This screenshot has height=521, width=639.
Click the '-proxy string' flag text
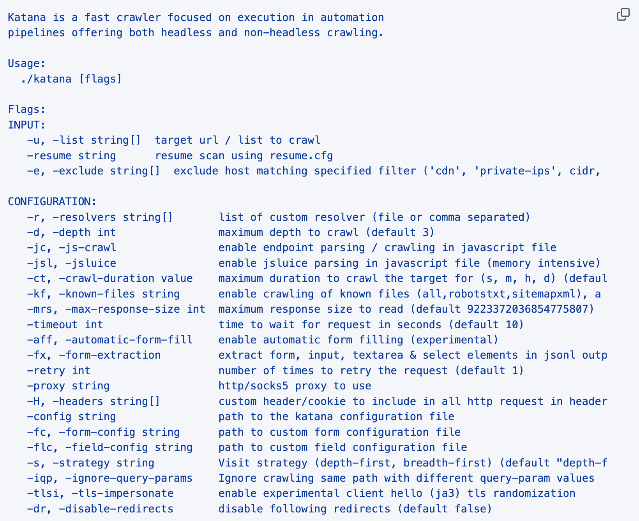[68, 386]
